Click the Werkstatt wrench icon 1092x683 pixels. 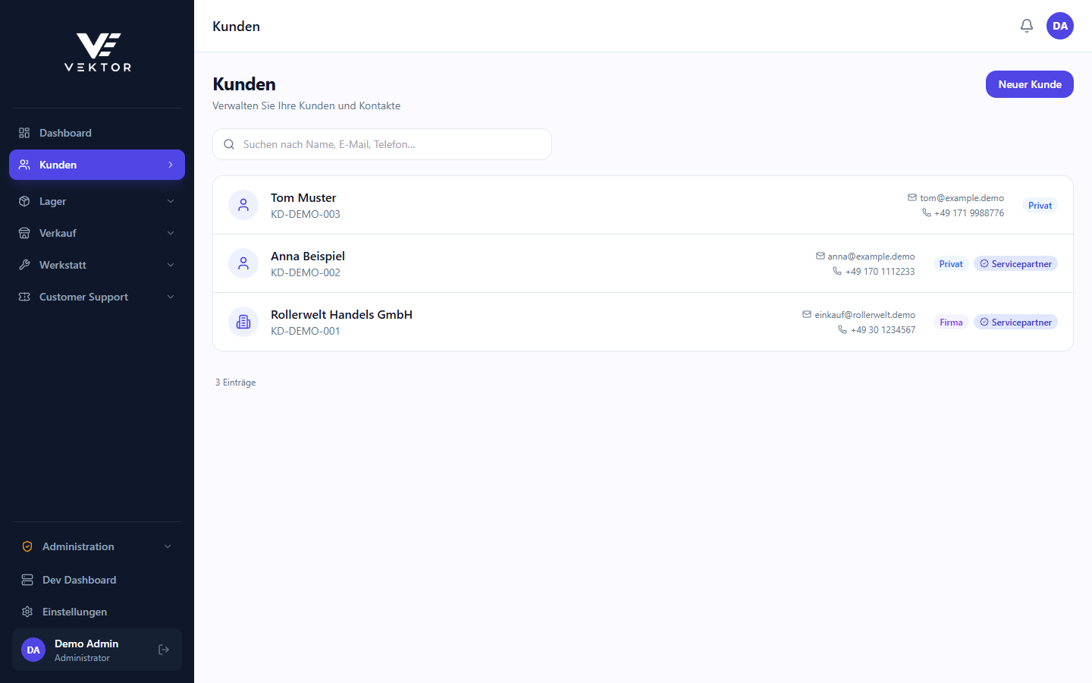(24, 265)
